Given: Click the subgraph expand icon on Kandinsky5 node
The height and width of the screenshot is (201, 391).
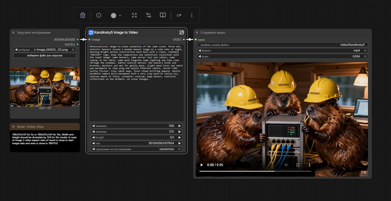Looking at the screenshot, I should (181, 33).
